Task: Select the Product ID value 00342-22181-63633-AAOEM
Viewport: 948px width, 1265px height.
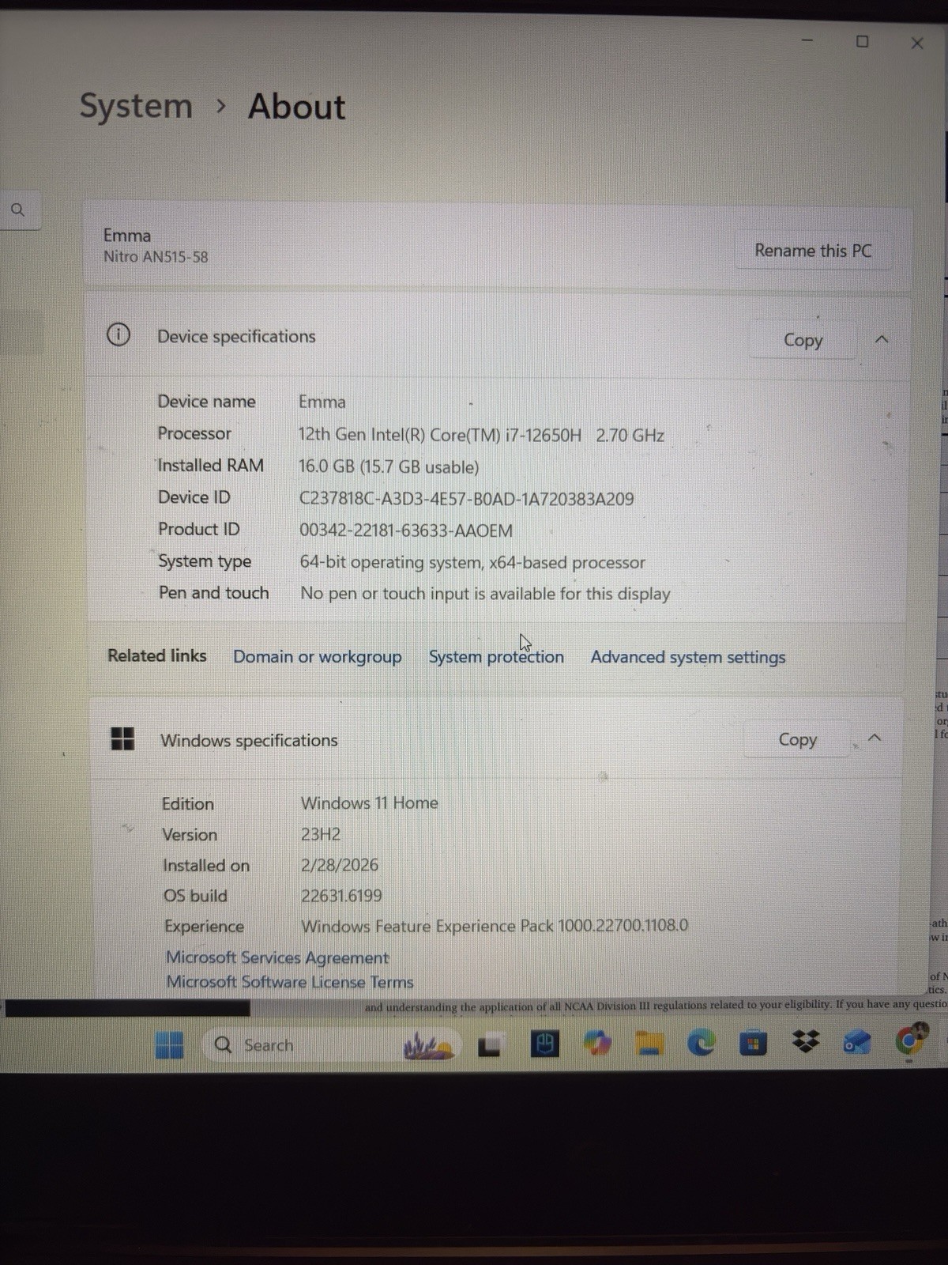Action: (406, 531)
